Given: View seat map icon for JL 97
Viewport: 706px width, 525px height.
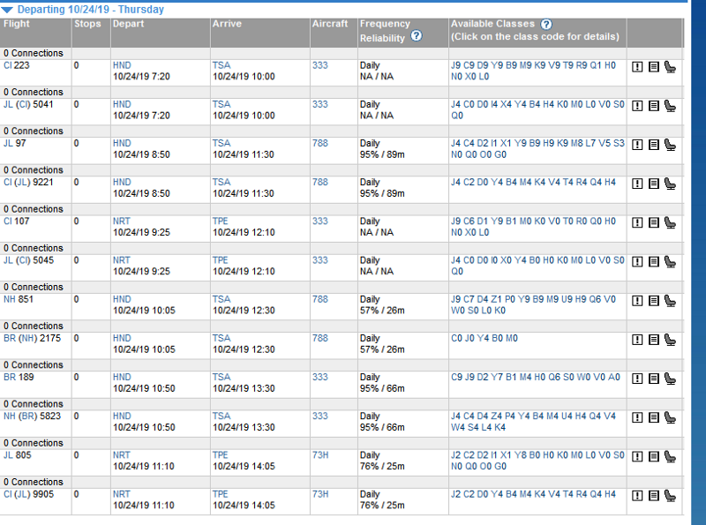Looking at the screenshot, I should [671, 145].
